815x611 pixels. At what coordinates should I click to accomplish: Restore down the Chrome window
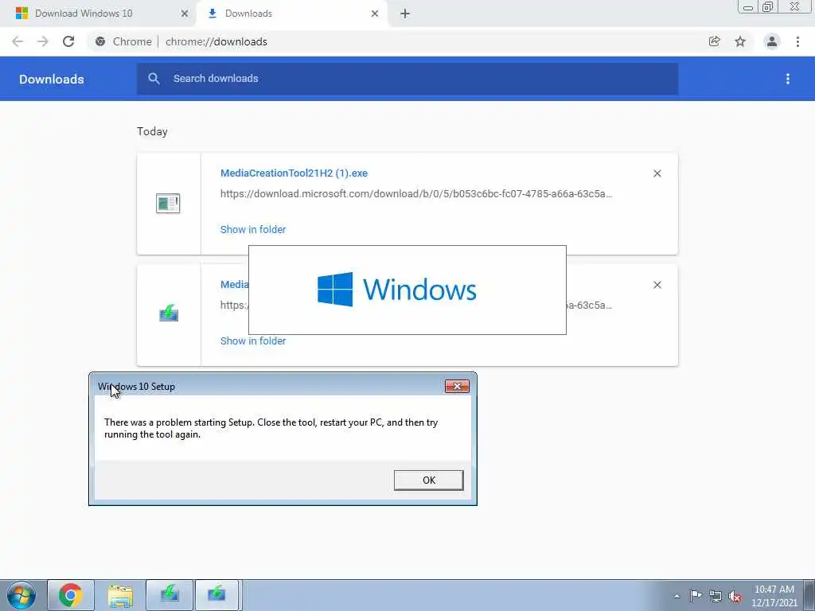[x=767, y=7]
